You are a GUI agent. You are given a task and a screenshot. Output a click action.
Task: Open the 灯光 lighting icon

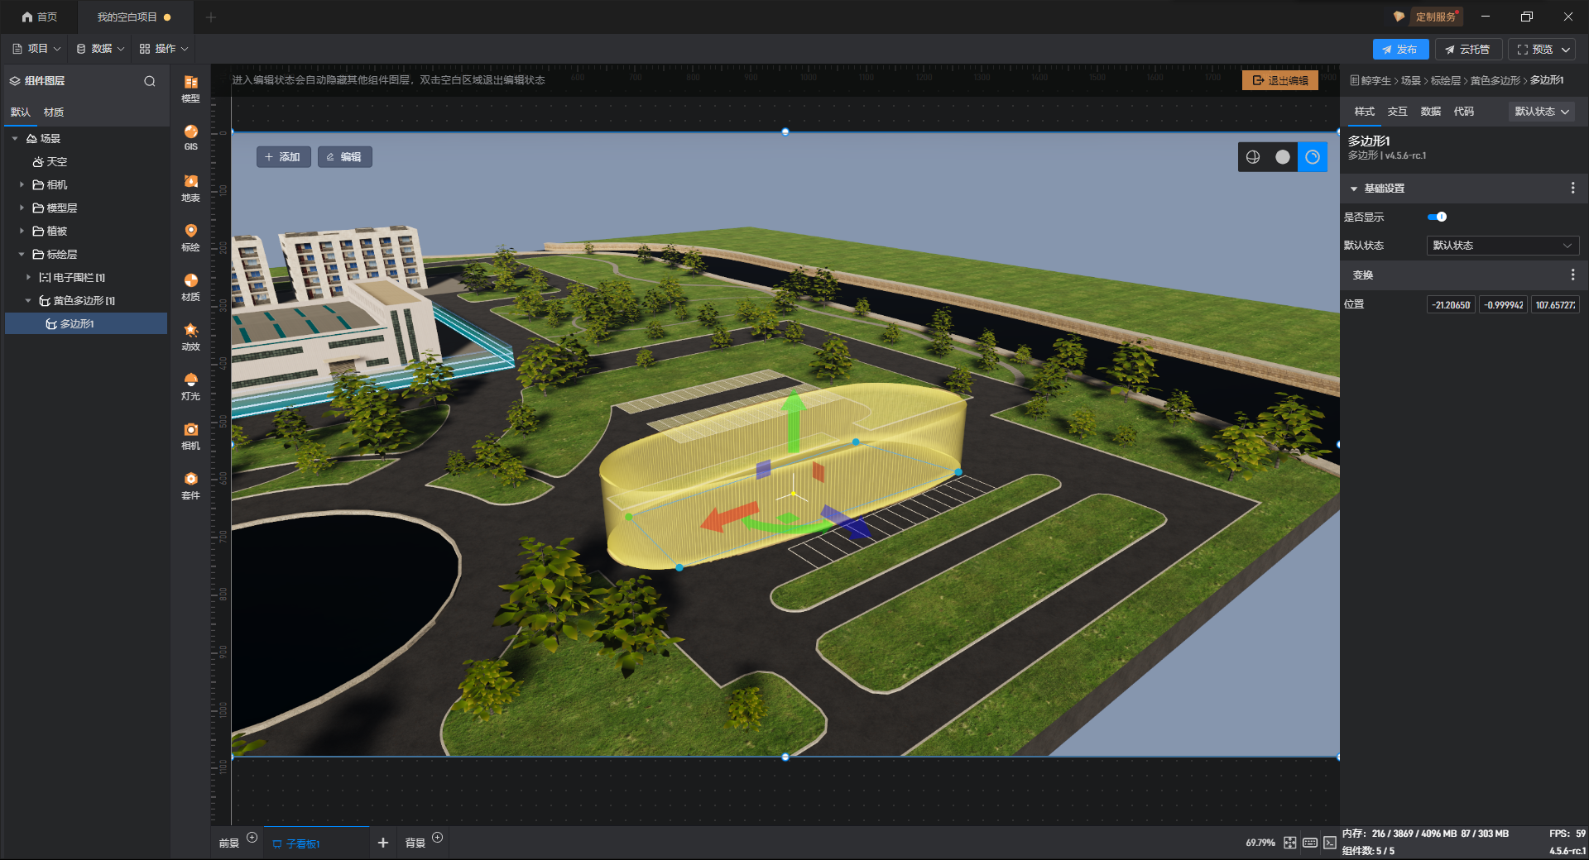point(190,385)
